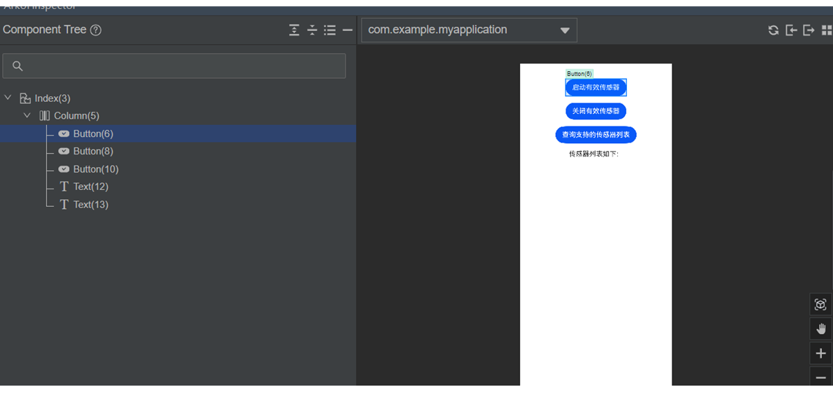833x394 pixels.
Task: Click the 关闭有效传感器 button in preview
Action: [x=596, y=111]
